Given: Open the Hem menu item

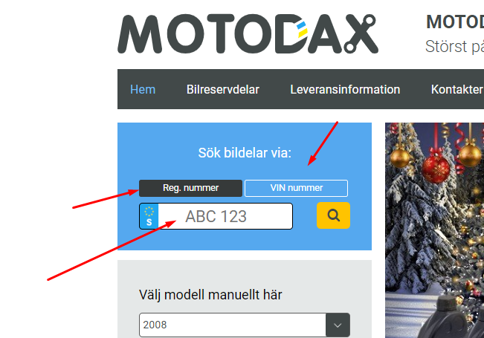Looking at the screenshot, I should coord(143,89).
